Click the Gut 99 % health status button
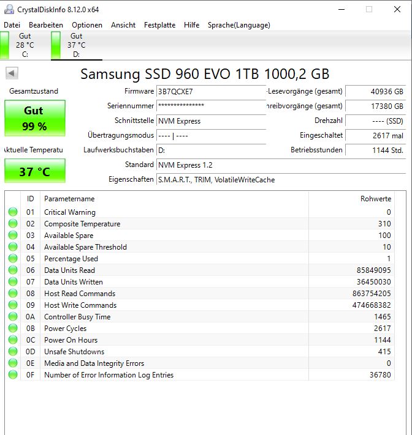 pyautogui.click(x=35, y=118)
